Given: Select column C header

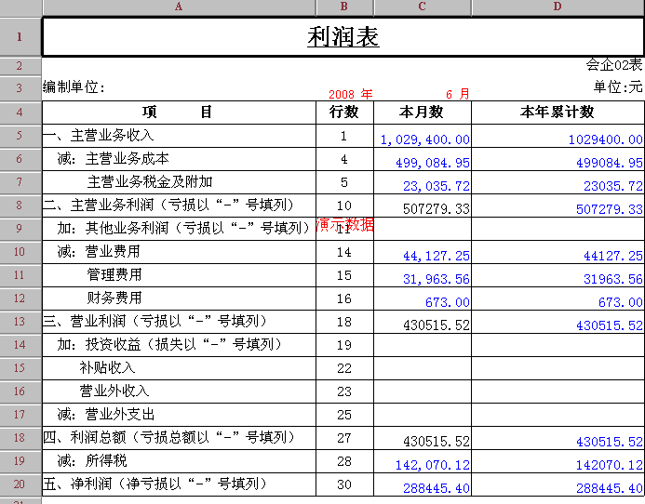Looking at the screenshot, I should tap(422, 7).
